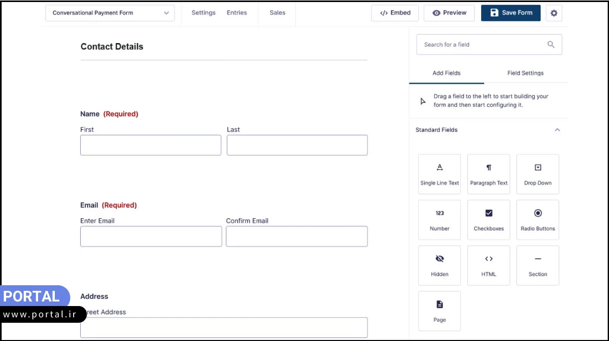Open the Sales menu item
The width and height of the screenshot is (609, 341).
coord(277,13)
